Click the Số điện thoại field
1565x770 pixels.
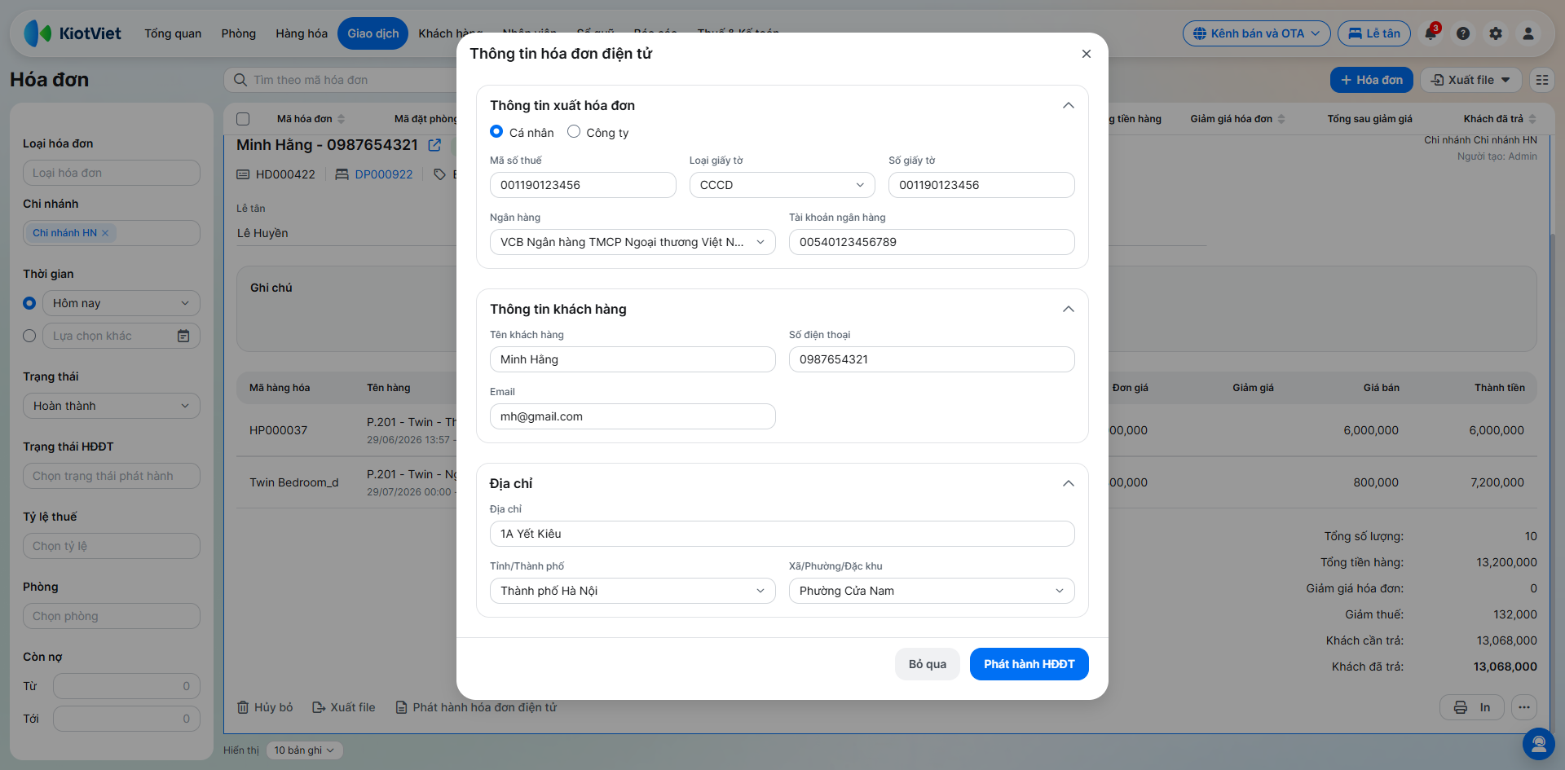click(932, 359)
